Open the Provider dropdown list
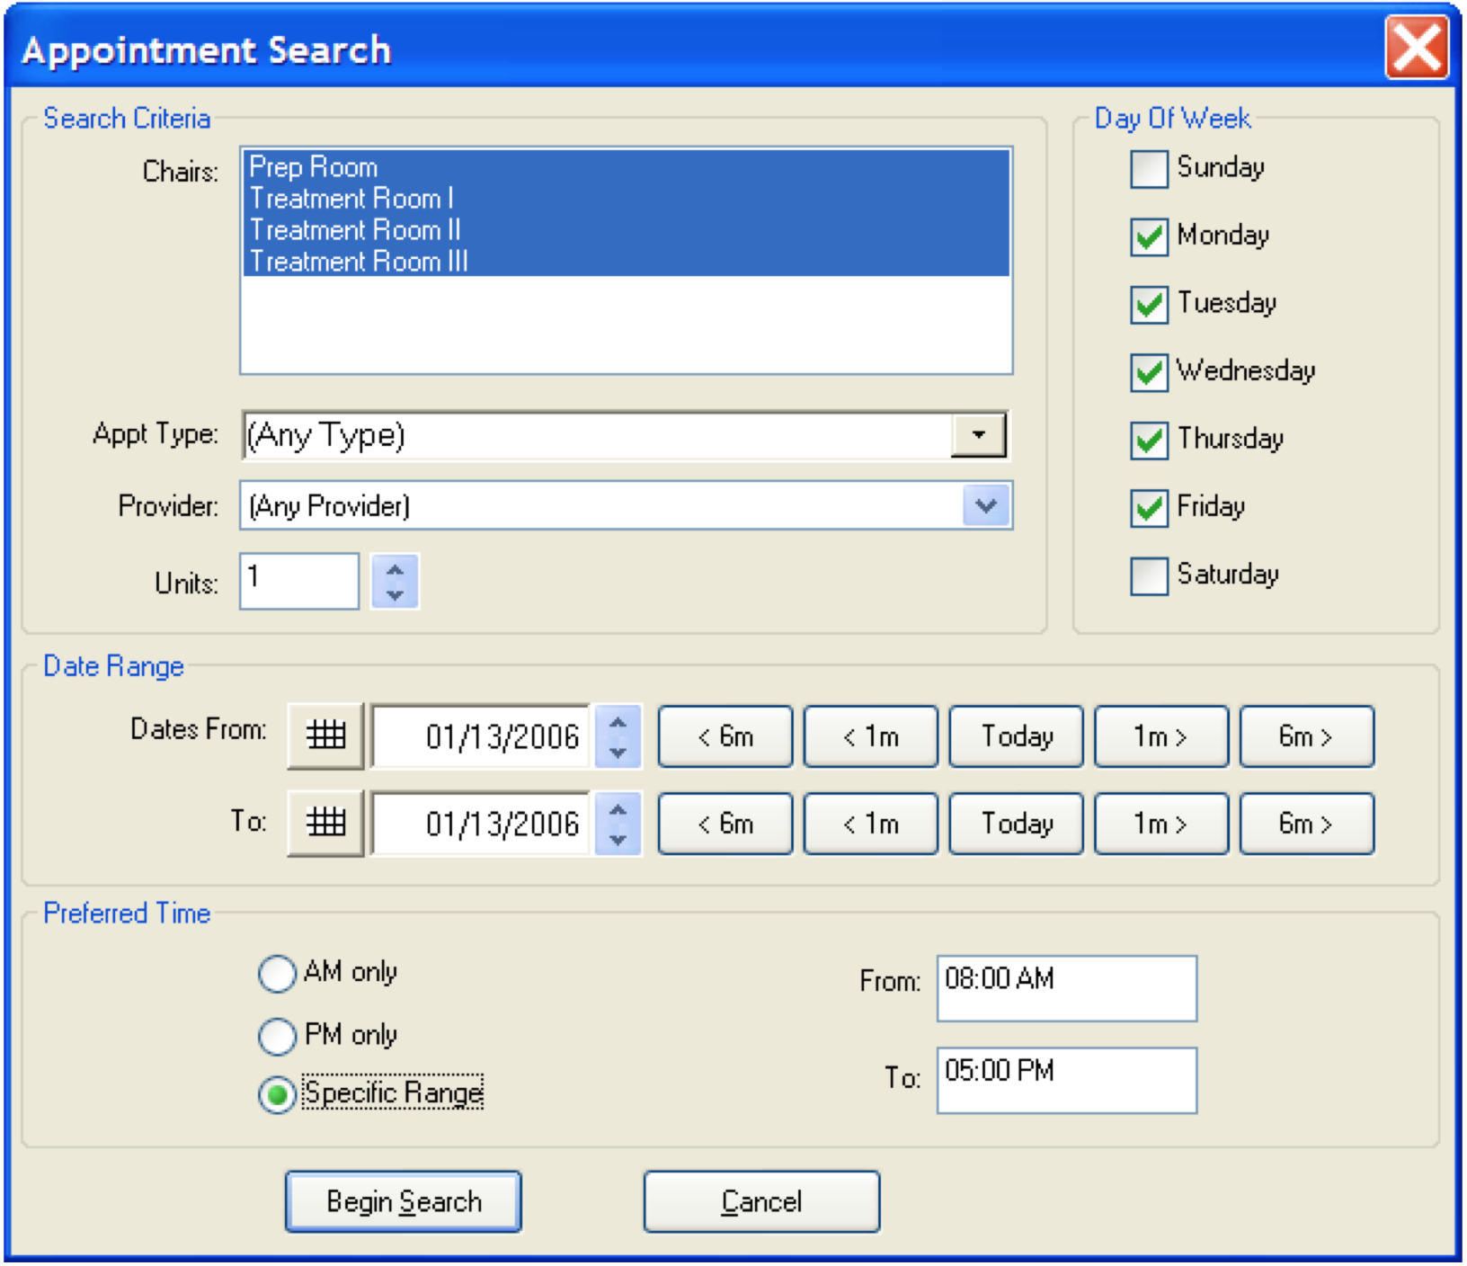Screen dimensions: 1467x1266 [x=986, y=505]
